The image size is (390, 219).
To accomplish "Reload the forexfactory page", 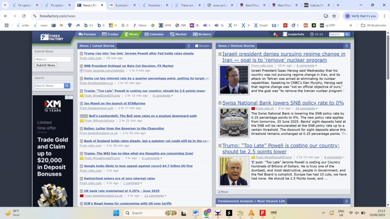I will pos(24,16).
